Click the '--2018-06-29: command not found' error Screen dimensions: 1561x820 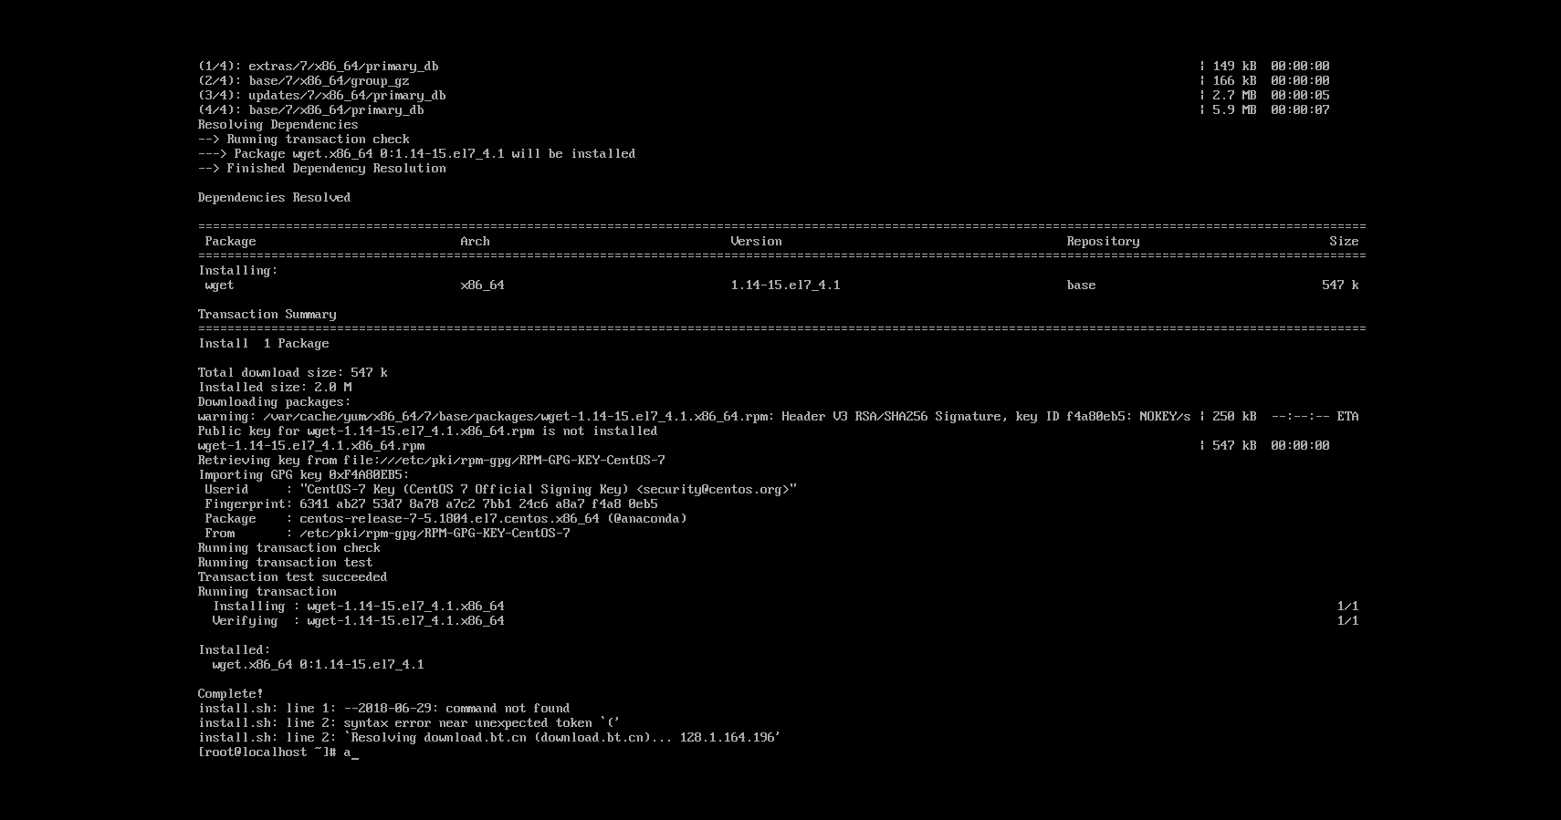[x=384, y=708]
